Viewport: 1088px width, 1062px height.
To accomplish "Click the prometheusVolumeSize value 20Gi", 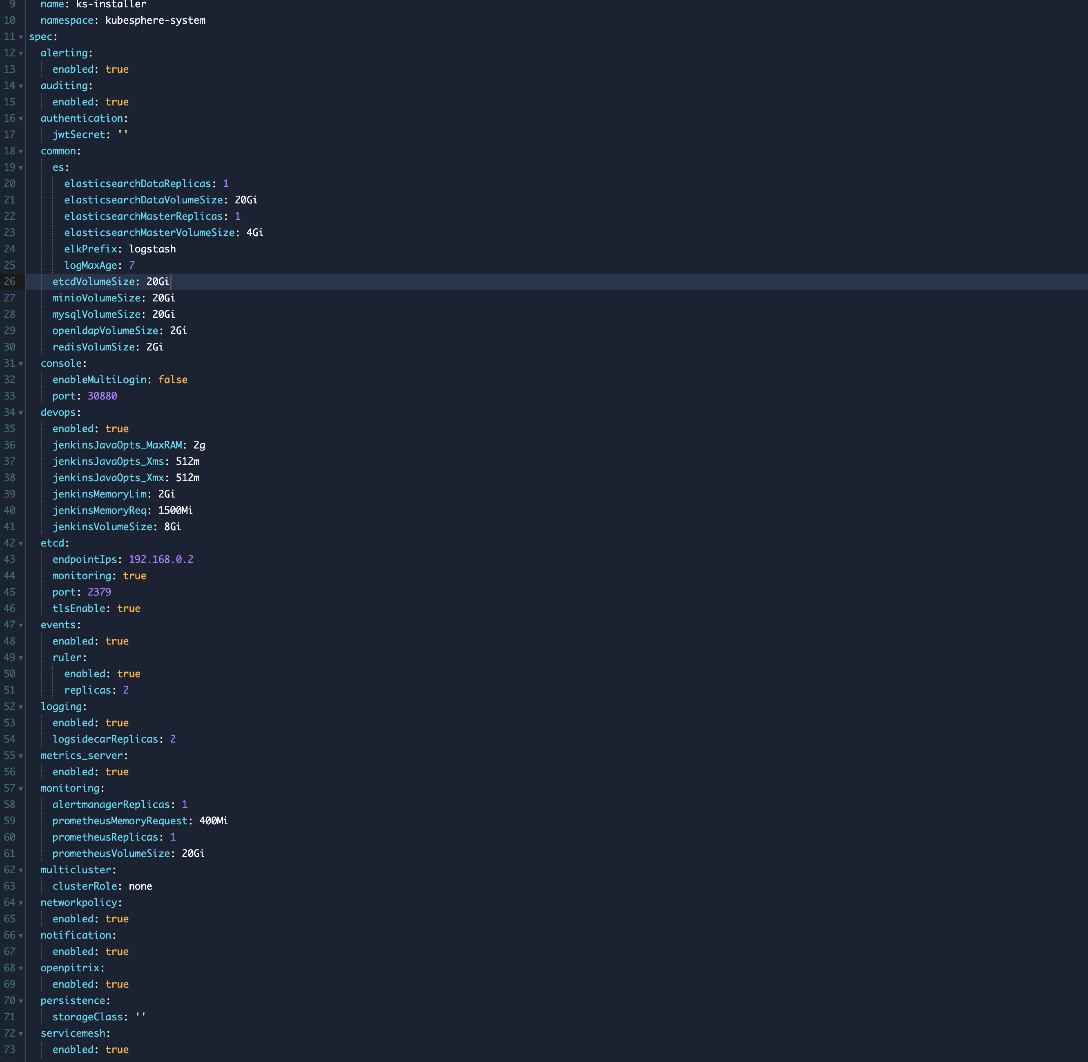I will pyautogui.click(x=193, y=853).
